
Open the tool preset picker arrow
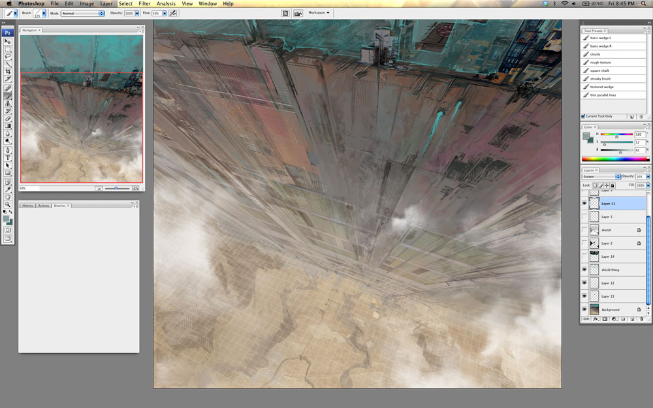tap(16, 13)
